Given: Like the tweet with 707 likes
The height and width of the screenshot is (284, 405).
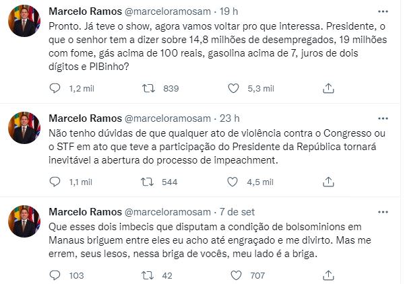Looking at the screenshot, I should [236, 275].
